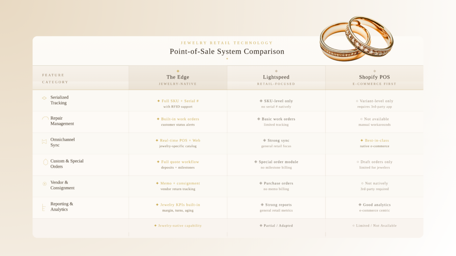This screenshot has height=256, width=456.
Task: Click the Omnichannel Sync bowtie icon
Action: (44, 141)
